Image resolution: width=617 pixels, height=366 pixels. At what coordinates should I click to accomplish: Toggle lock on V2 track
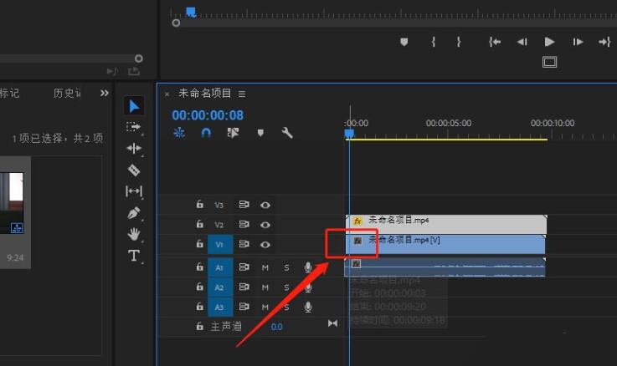coord(199,224)
